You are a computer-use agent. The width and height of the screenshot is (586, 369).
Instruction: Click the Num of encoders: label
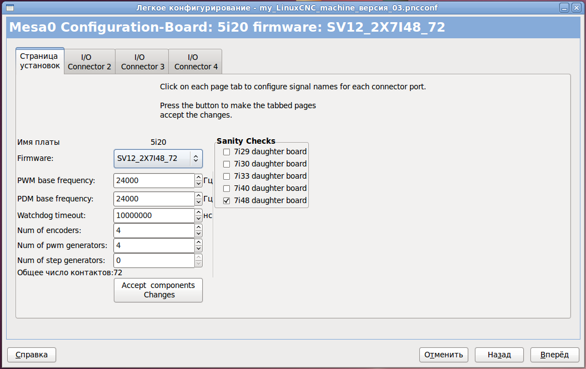[49, 230]
